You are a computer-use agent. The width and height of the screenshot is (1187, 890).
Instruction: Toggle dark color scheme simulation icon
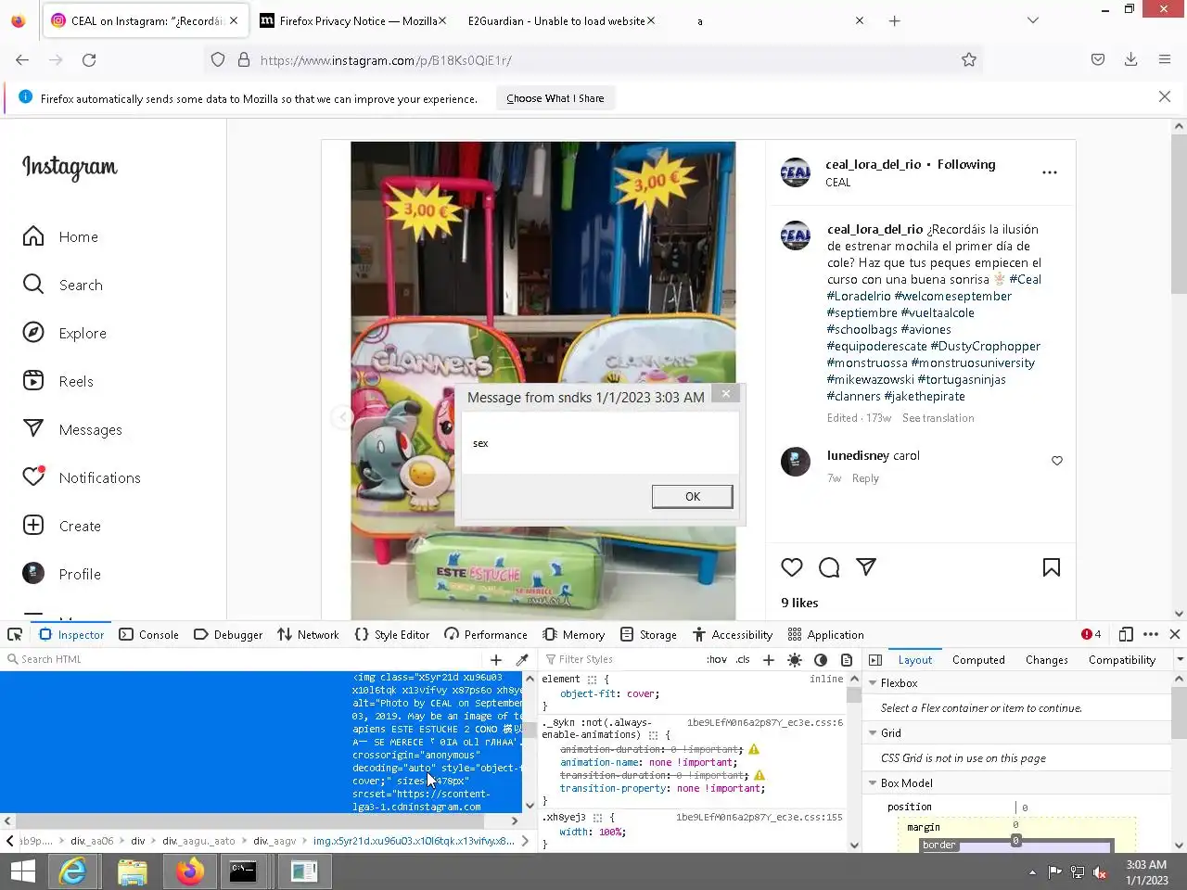tap(821, 660)
